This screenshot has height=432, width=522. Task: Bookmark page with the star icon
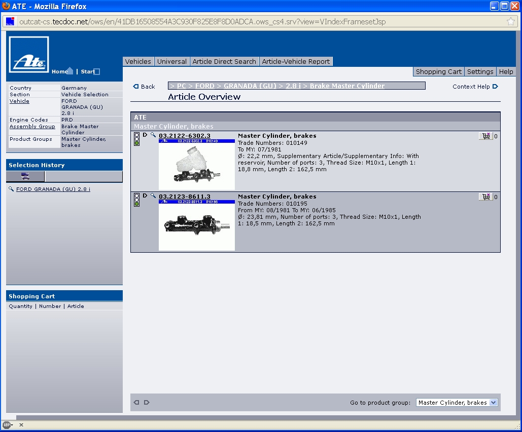(x=511, y=22)
